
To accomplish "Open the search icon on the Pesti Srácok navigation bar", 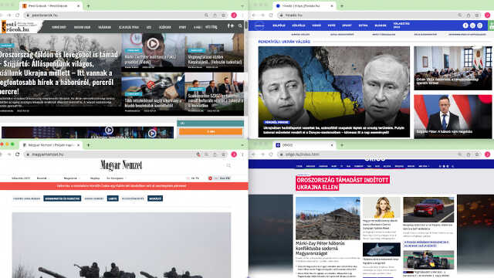I will pyautogui.click(x=240, y=25).
